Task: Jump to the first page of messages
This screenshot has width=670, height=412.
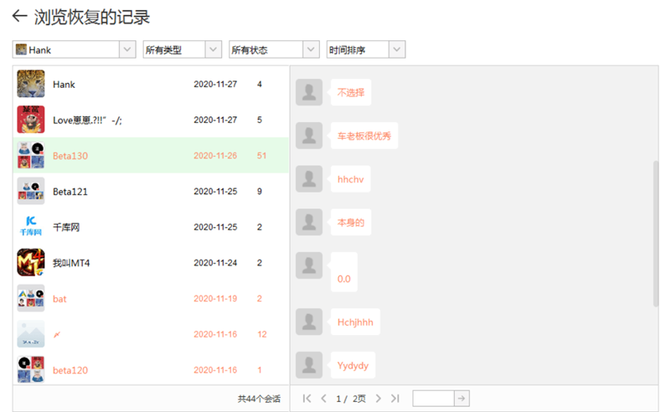Action: pyautogui.click(x=307, y=399)
